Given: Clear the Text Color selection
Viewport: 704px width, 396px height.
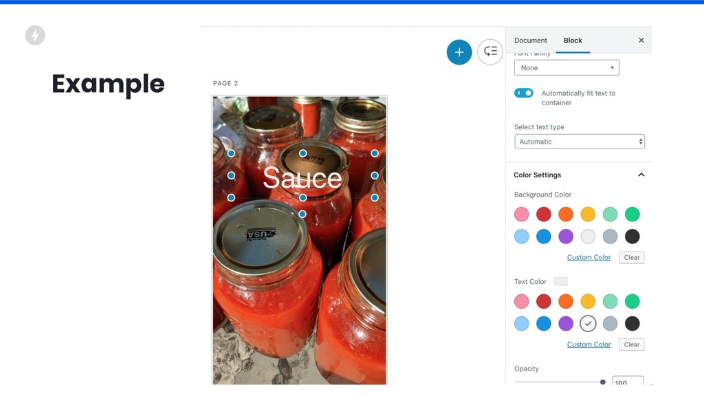Looking at the screenshot, I should [632, 344].
